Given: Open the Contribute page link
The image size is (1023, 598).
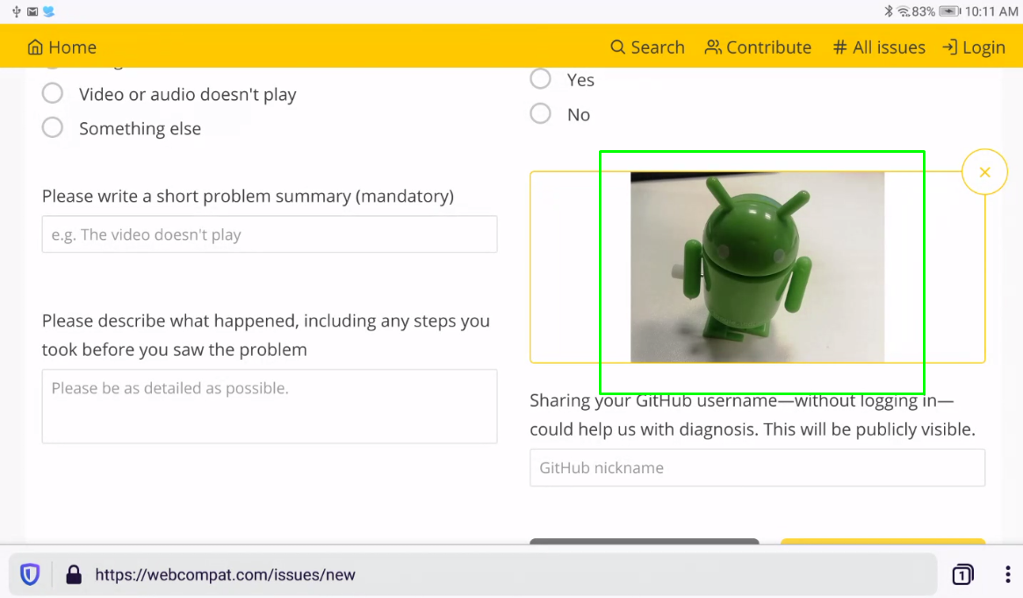Looking at the screenshot, I should (758, 47).
